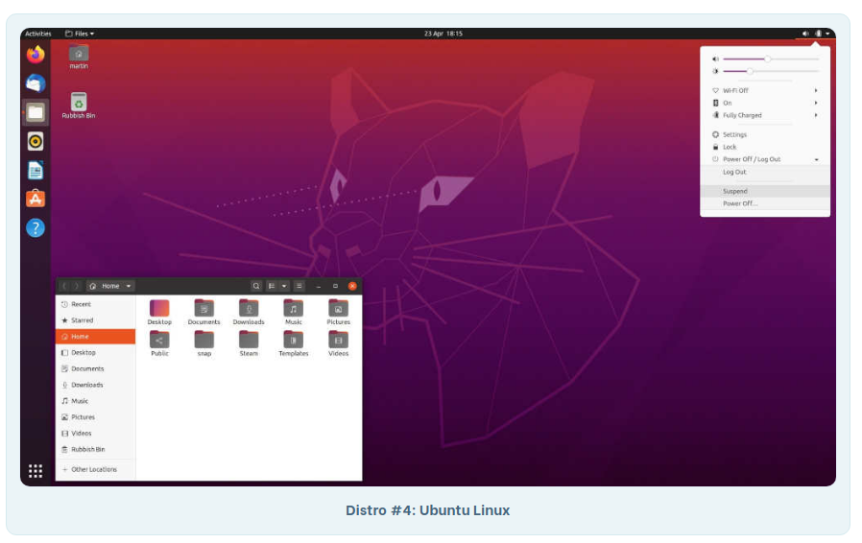Image resolution: width=862 pixels, height=543 pixels.
Task: Open Recent in Files sidebar
Action: point(96,304)
